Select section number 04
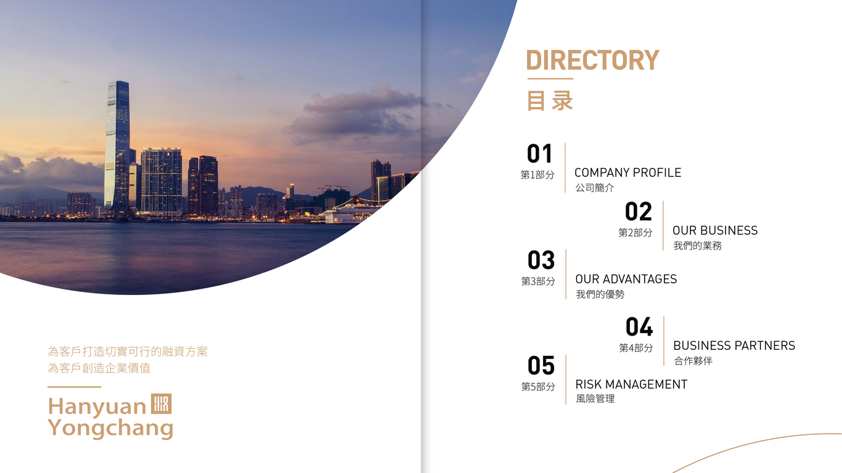The width and height of the screenshot is (842, 473). point(639,327)
